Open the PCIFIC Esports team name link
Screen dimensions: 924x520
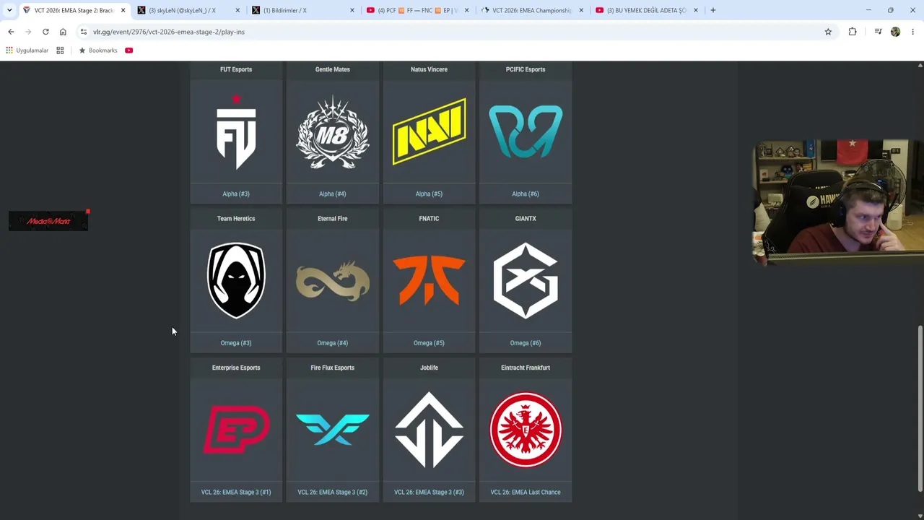tap(526, 69)
